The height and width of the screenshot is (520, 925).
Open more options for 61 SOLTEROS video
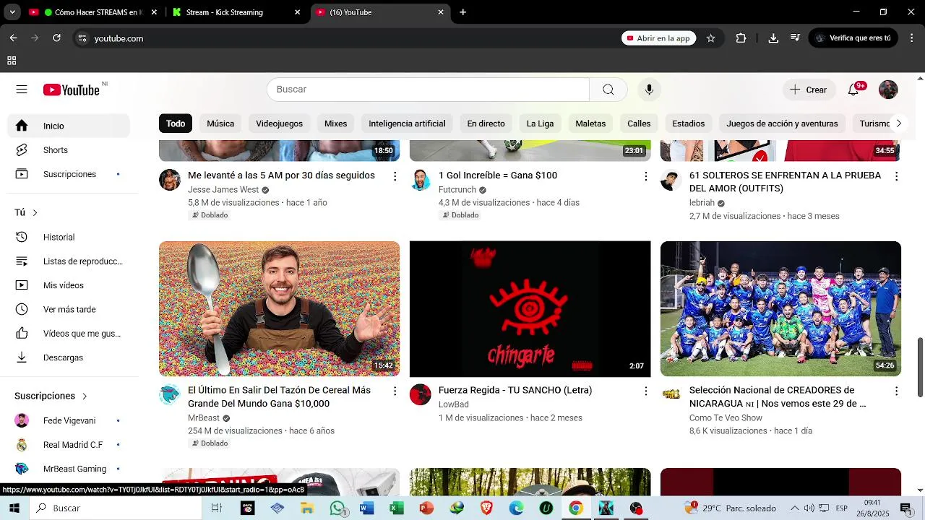[x=896, y=176]
